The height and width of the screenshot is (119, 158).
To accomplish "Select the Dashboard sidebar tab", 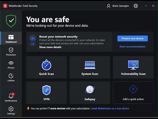I will (11, 38).
